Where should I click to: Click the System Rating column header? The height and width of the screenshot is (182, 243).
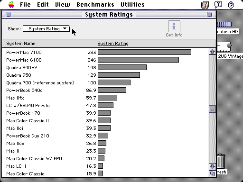pos(113,44)
